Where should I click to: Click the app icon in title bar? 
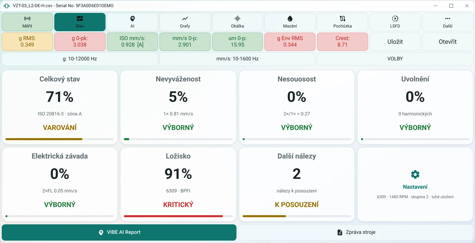point(6,6)
